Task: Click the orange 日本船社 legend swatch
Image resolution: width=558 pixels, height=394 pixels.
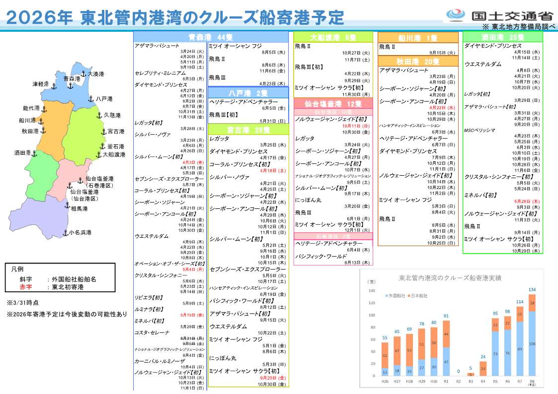Action: (408, 296)
